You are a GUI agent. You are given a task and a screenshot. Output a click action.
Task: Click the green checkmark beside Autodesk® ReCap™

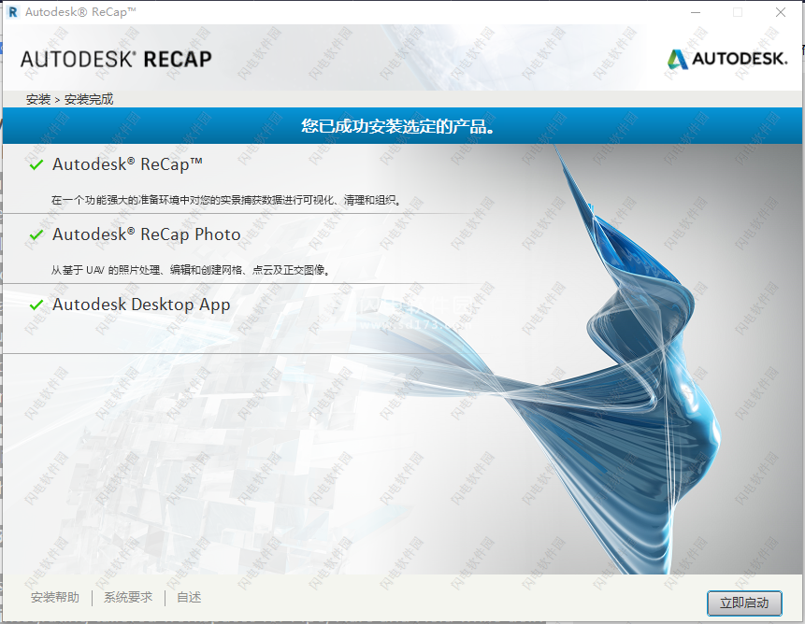point(36,165)
